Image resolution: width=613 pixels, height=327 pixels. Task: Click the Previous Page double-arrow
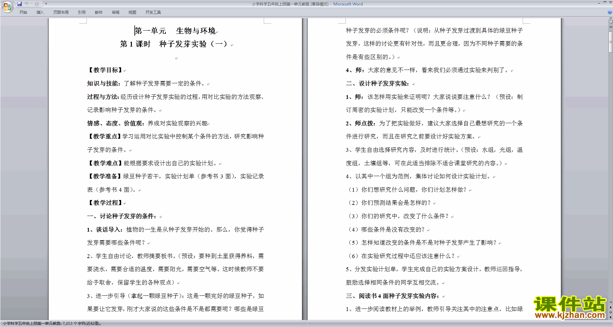pos(610,308)
